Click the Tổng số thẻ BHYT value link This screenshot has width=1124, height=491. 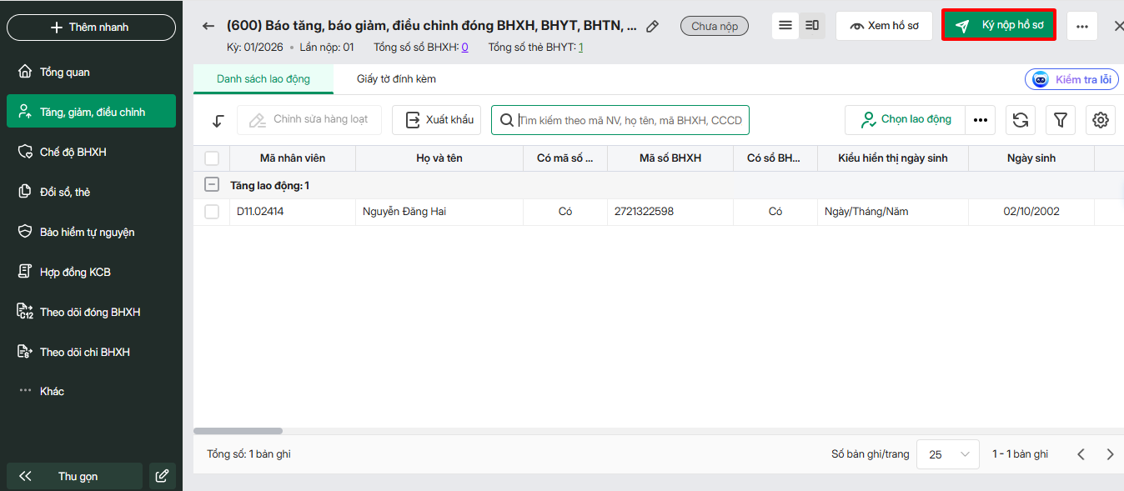tap(580, 48)
